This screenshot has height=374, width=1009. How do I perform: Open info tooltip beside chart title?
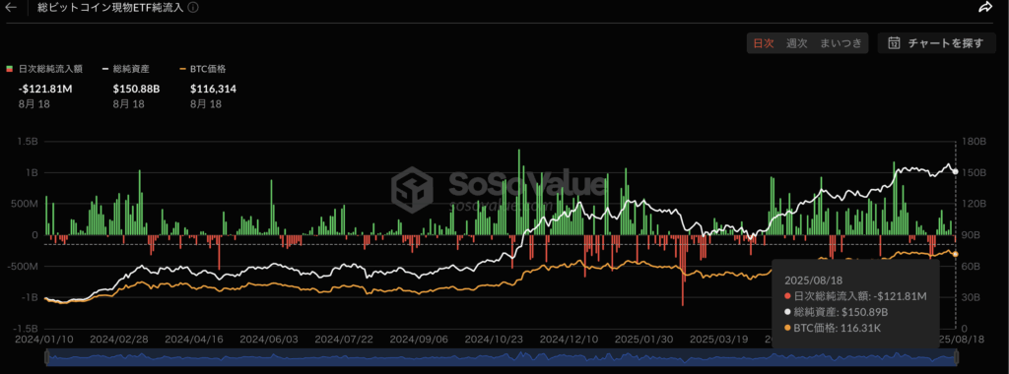click(194, 8)
